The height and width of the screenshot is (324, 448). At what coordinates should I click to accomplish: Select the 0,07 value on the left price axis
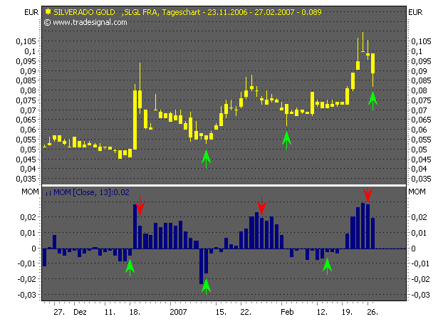click(28, 110)
